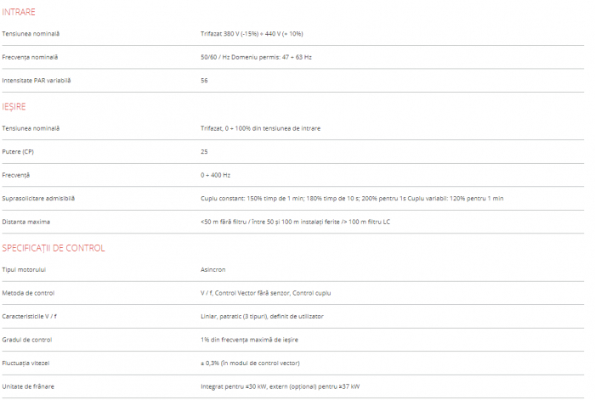Image resolution: width=595 pixels, height=400 pixels.
Task: Click the Intensitate PAR variabilă label
Action: (37, 81)
